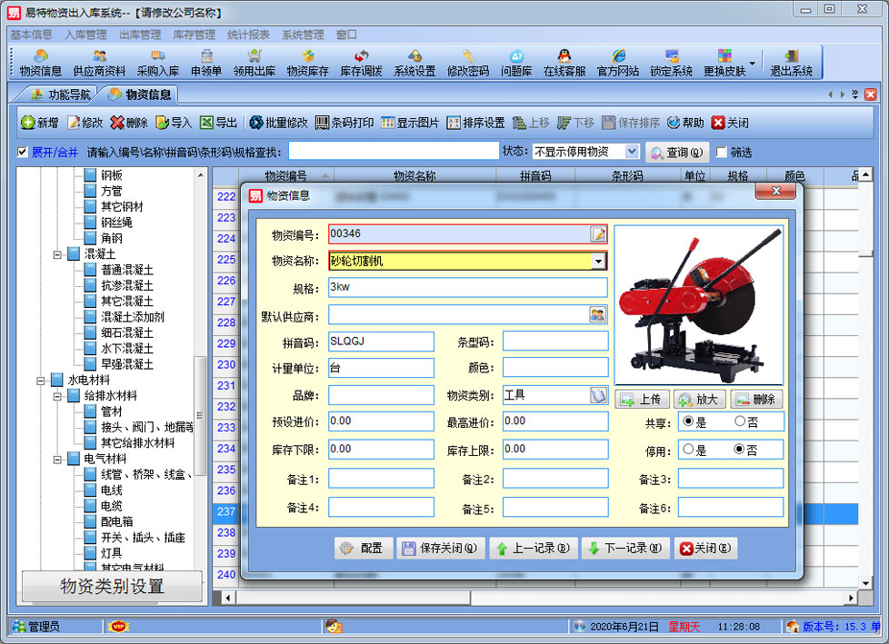Image resolution: width=889 pixels, height=644 pixels.
Task: Collapse the 水电材料 tree node
Action: (x=42, y=380)
